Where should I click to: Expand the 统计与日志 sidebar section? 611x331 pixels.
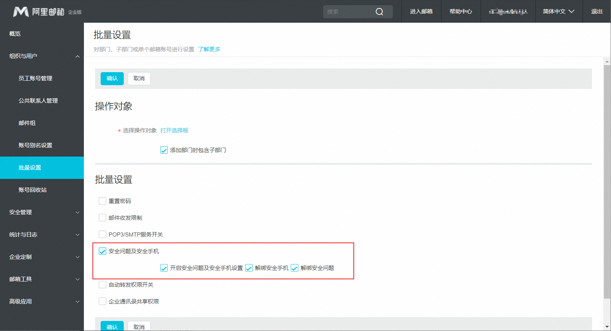[42, 235]
